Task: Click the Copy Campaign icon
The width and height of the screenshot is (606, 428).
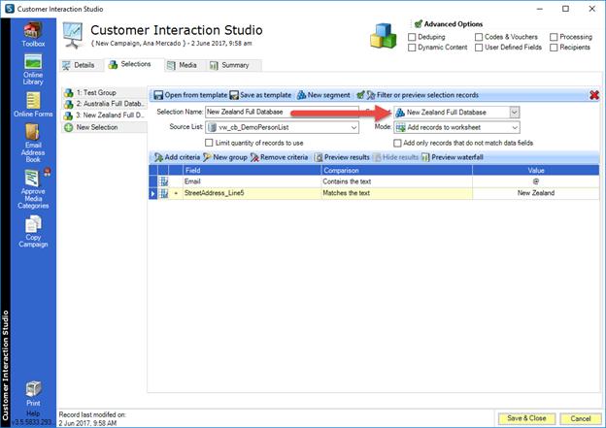Action: point(33,231)
